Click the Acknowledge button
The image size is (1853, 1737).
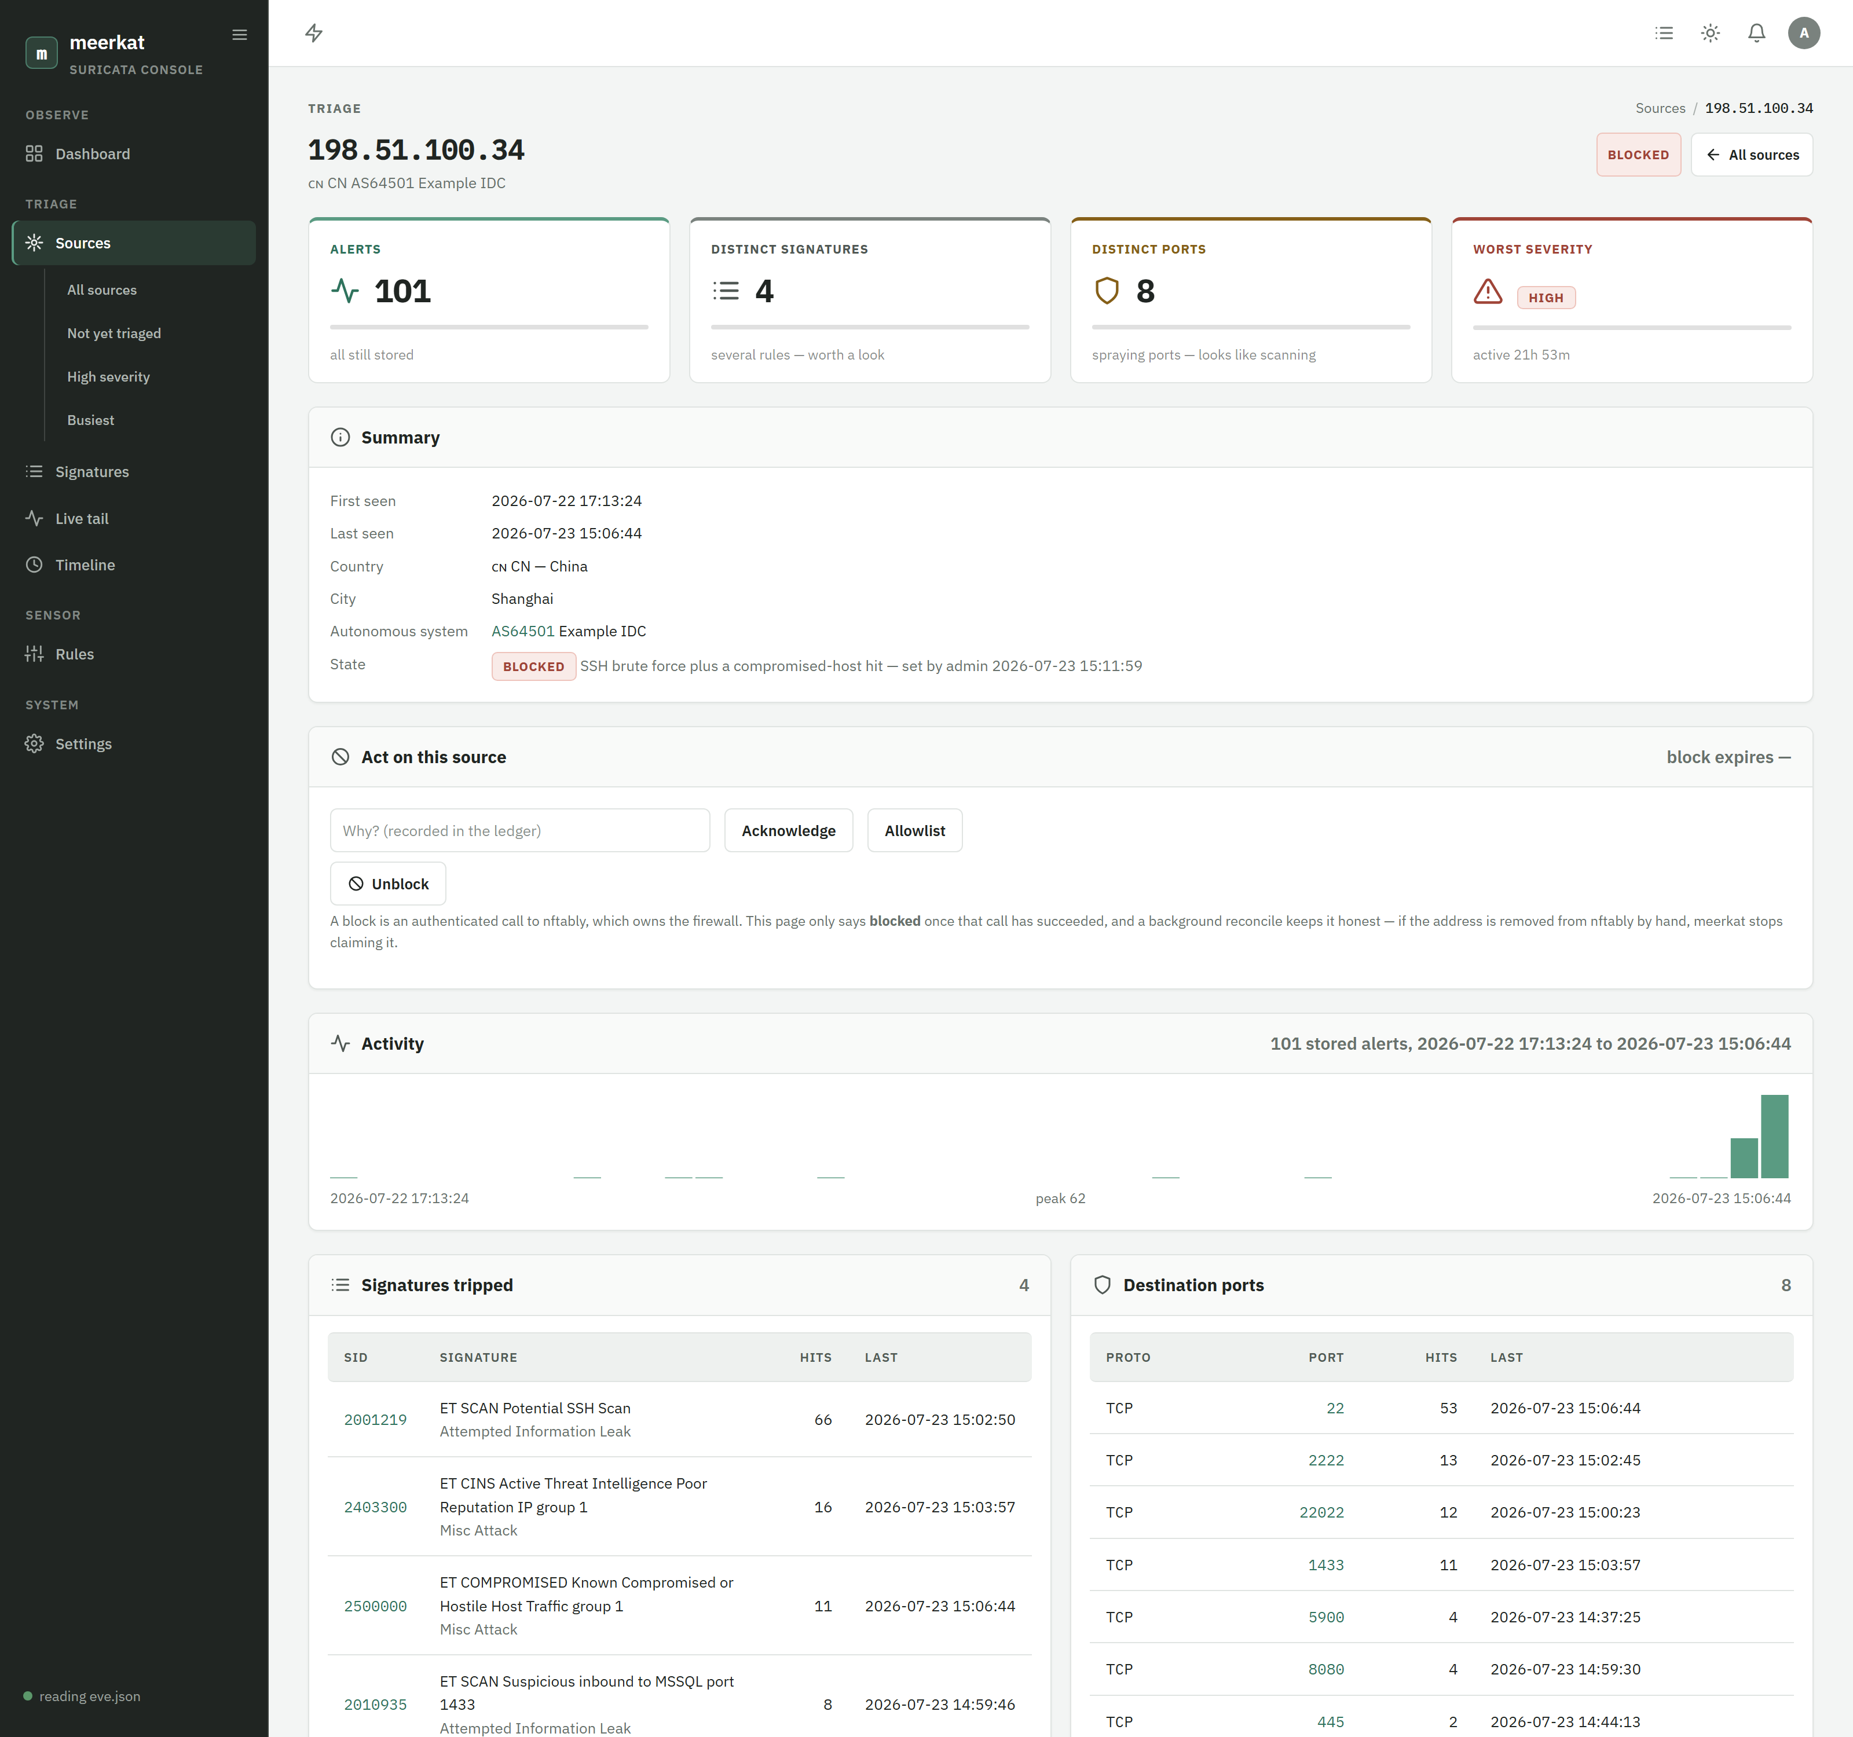point(789,830)
